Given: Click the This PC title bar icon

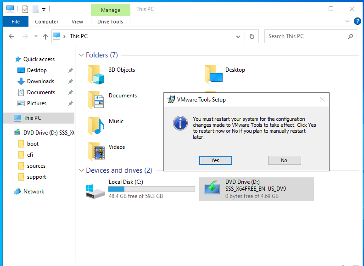Looking at the screenshot, I should [x=10, y=9].
